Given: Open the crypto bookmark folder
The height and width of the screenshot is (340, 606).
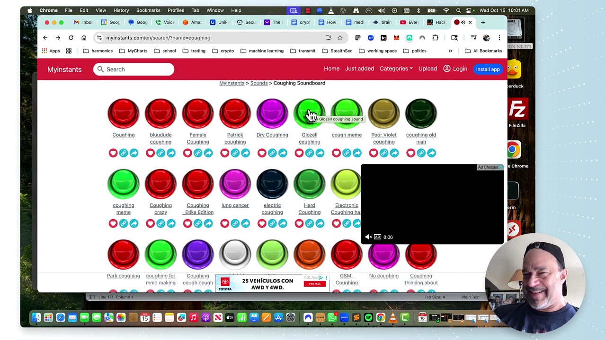Looking at the screenshot, I should 223,51.
